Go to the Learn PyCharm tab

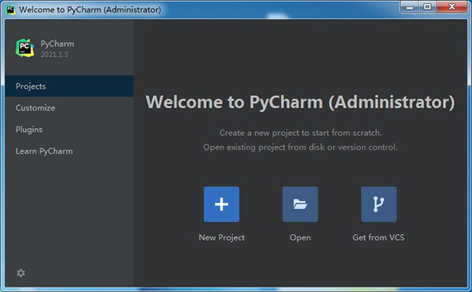click(69, 151)
